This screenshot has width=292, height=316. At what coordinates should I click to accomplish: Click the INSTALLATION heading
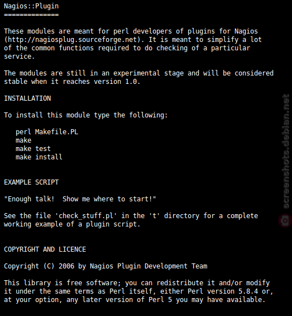27,98
